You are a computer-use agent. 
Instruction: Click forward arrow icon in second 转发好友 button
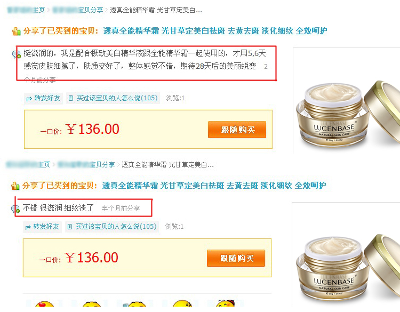click(28, 227)
